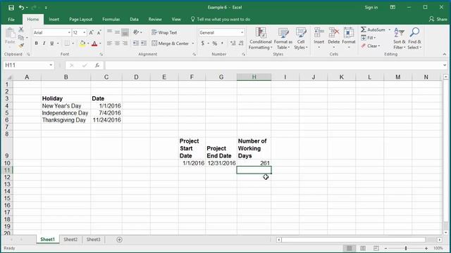
Task: Center text horizontally in the cell
Action: click(117, 44)
